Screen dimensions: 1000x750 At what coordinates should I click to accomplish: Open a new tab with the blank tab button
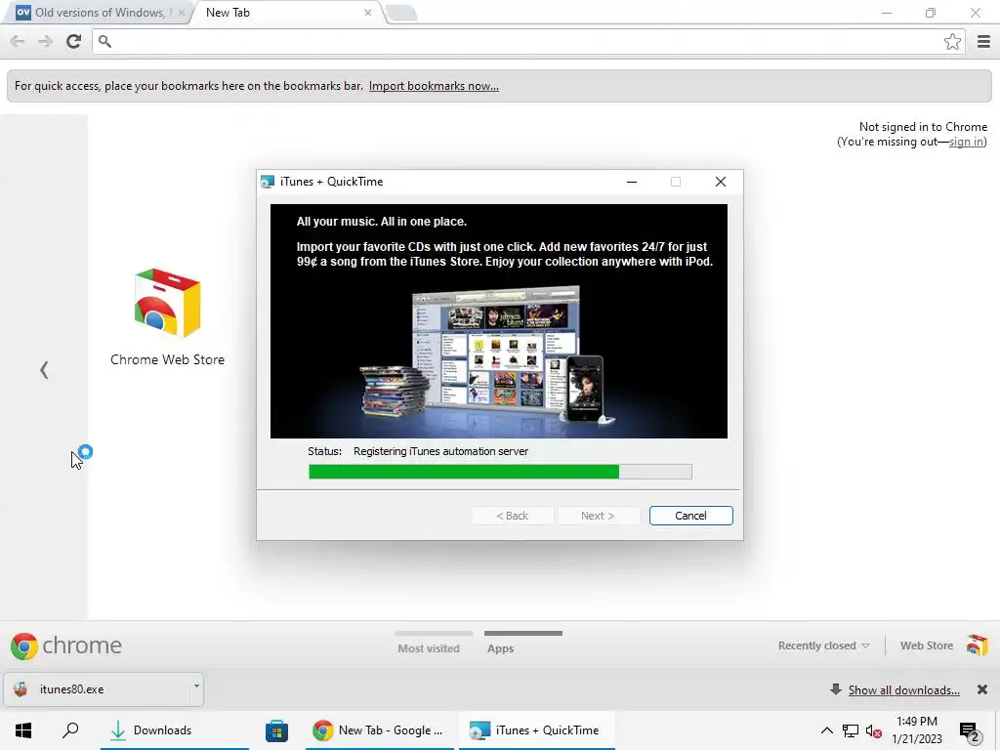[x=401, y=13]
